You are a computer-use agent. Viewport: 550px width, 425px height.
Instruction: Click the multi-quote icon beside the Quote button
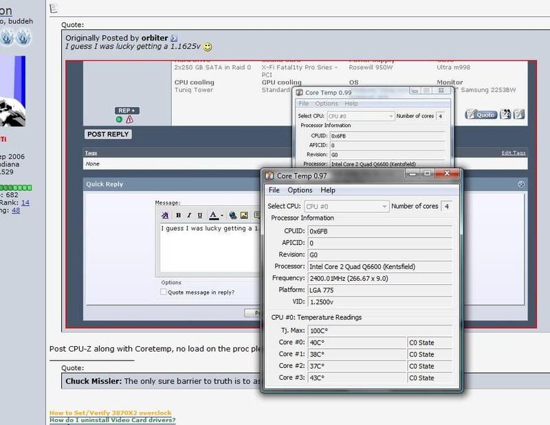pos(505,114)
